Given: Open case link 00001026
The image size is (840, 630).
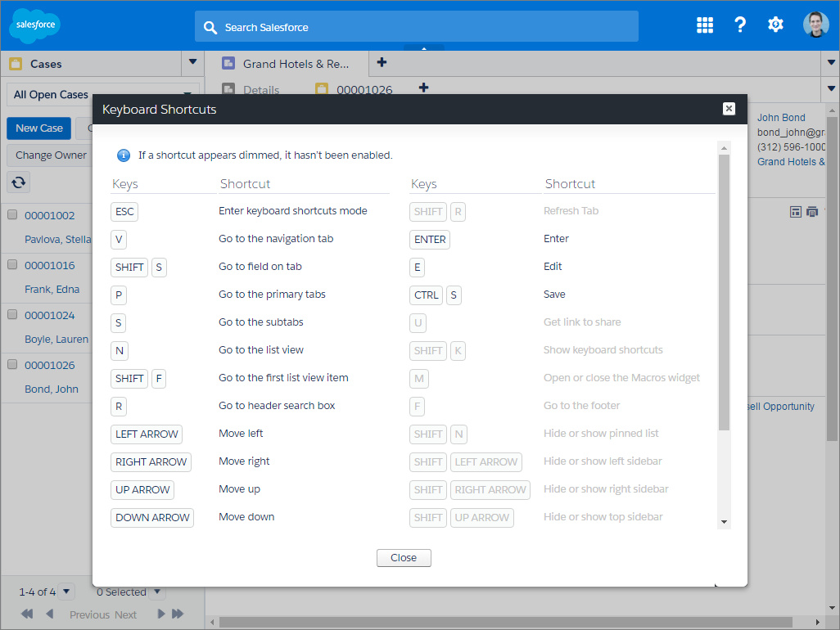Looking at the screenshot, I should pos(49,365).
